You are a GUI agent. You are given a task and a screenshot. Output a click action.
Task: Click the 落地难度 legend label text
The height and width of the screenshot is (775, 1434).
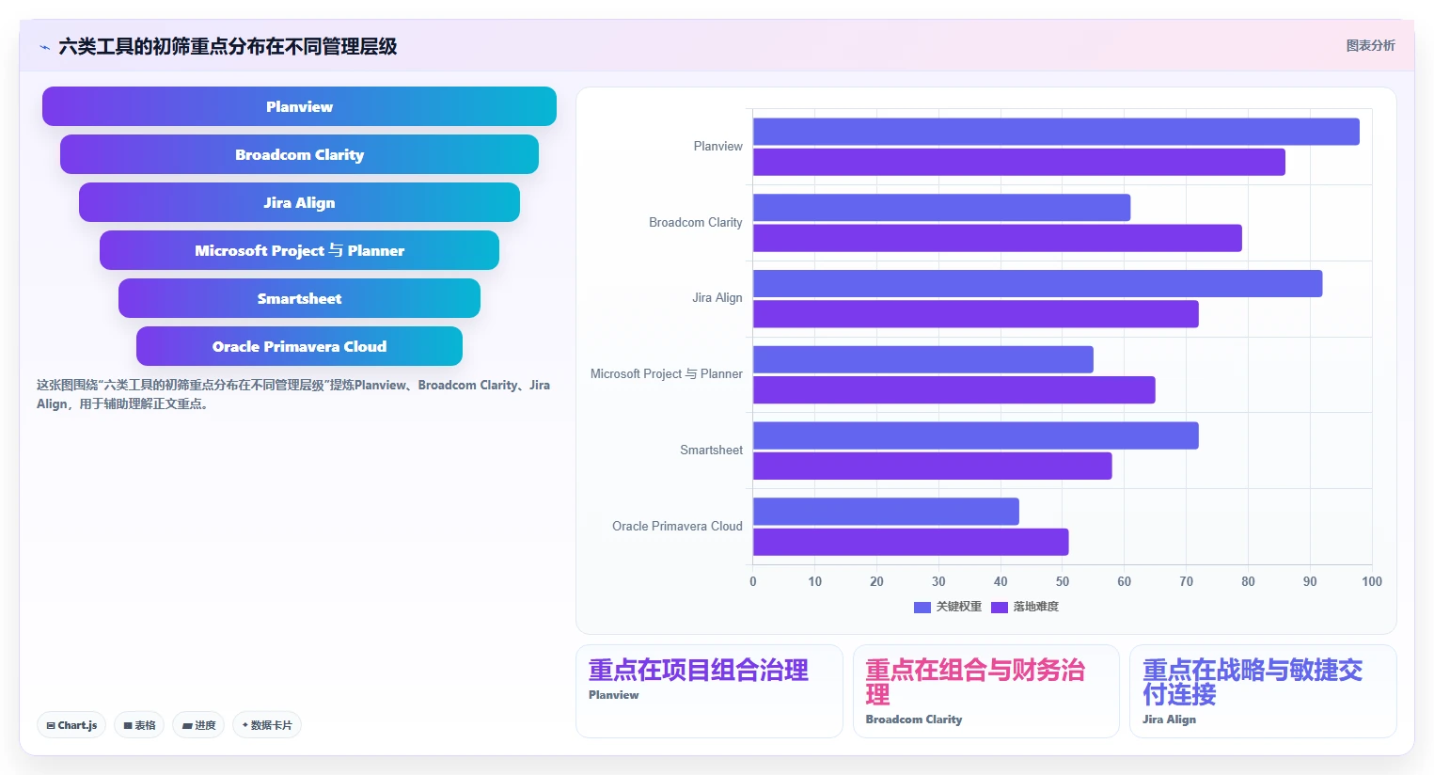coord(1035,607)
